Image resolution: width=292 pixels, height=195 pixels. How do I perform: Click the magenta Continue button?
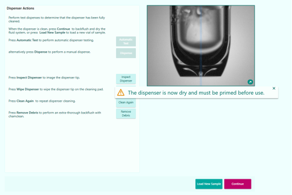[238, 184]
